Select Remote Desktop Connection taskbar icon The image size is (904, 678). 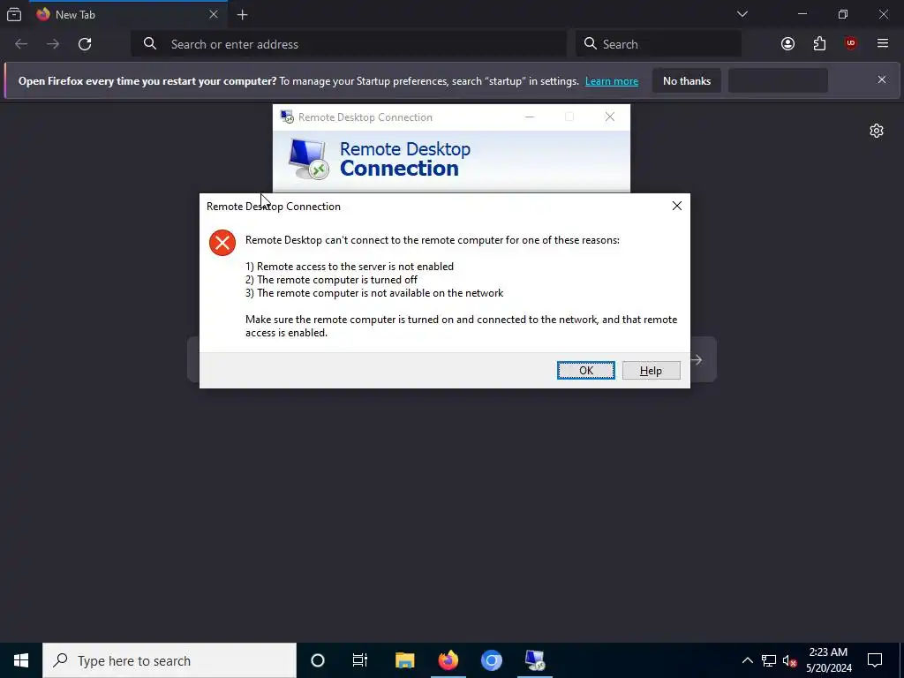click(x=535, y=660)
